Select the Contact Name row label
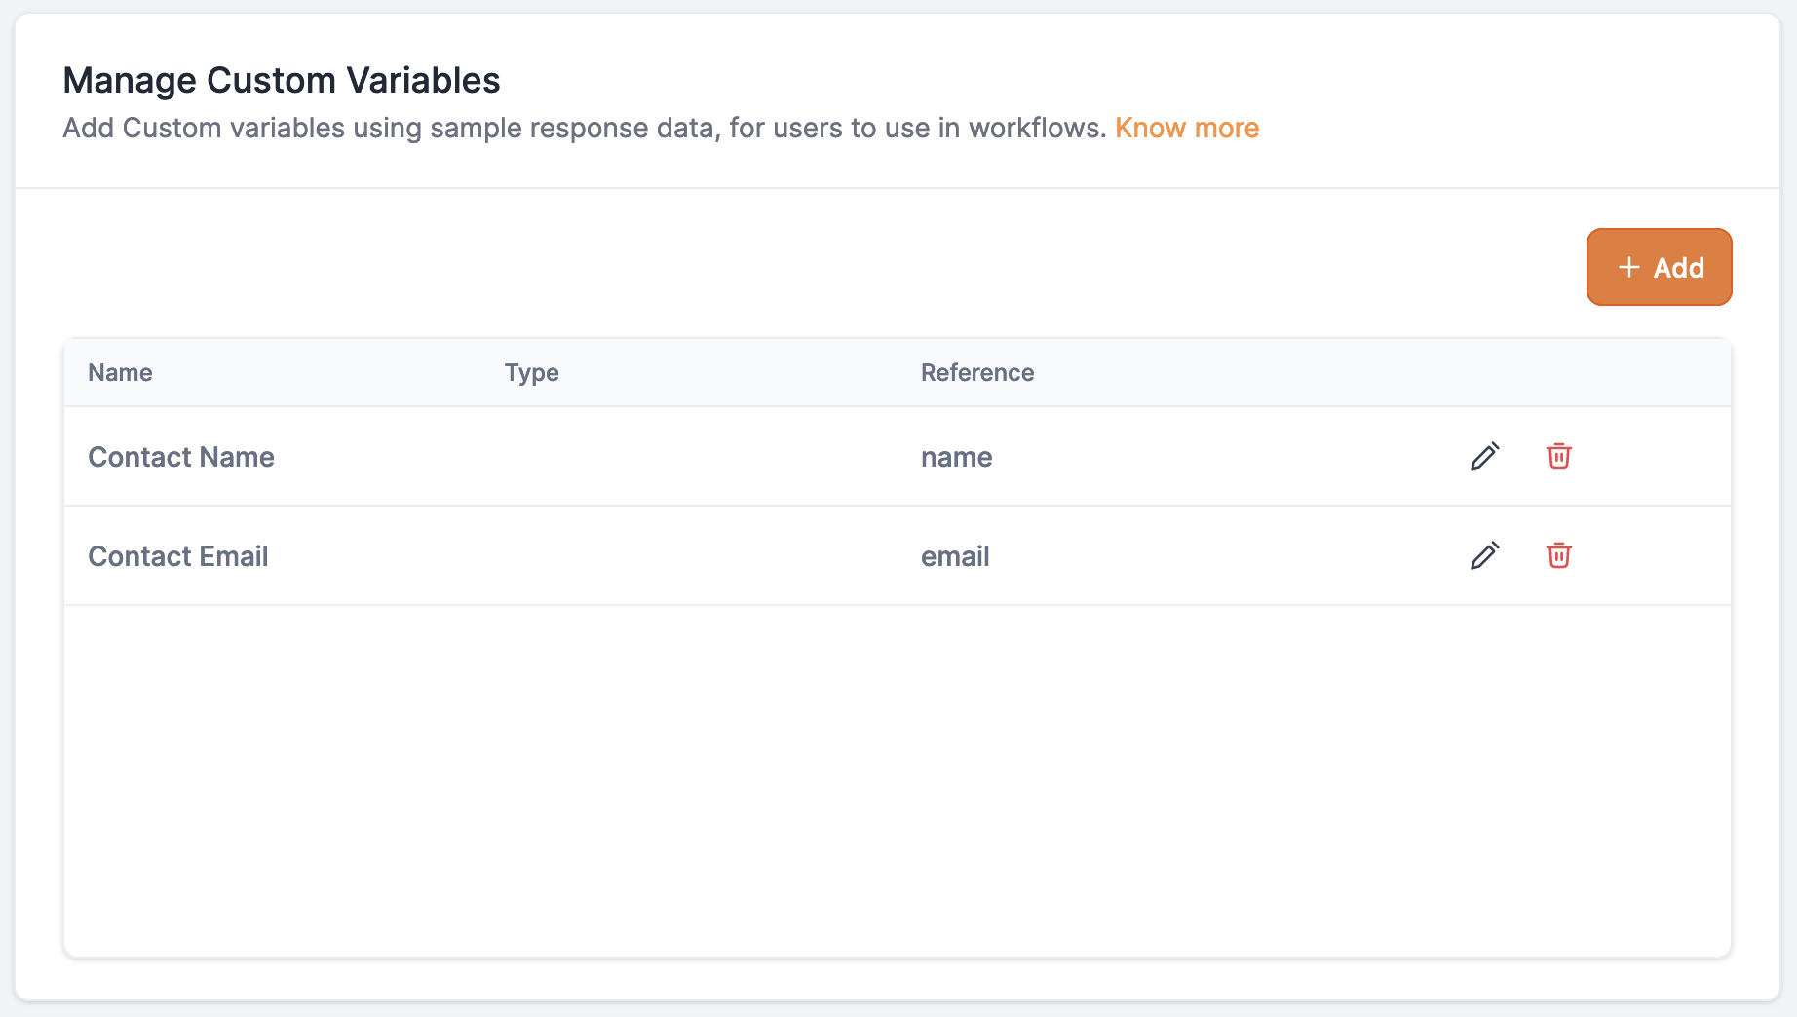Viewport: 1797px width, 1017px height. (181, 457)
